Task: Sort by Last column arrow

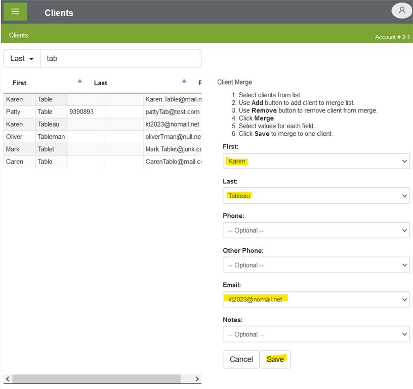Action: coord(184,81)
